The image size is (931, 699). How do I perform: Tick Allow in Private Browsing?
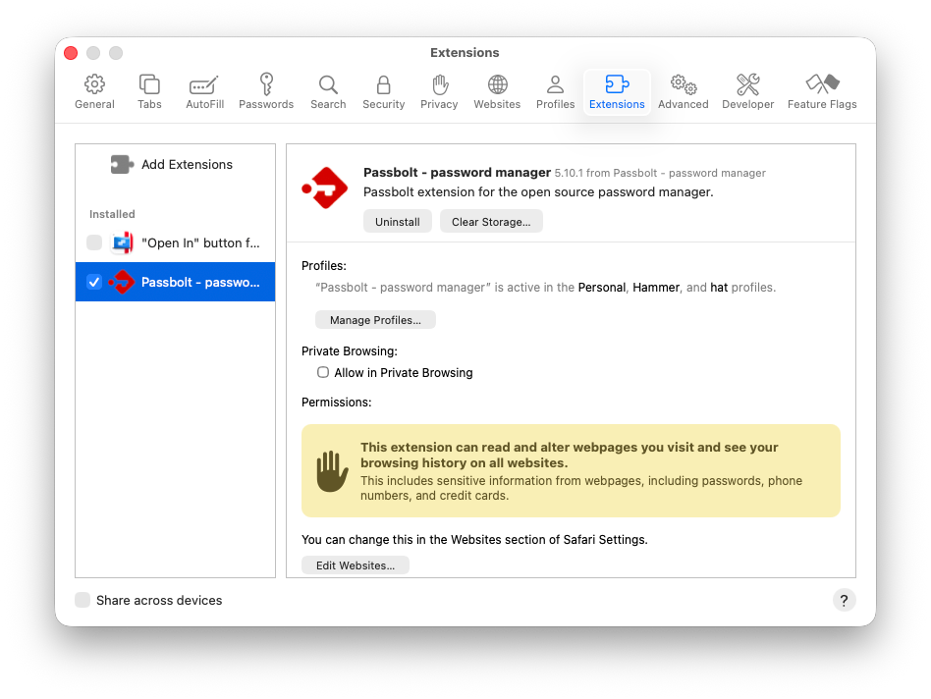coord(323,372)
